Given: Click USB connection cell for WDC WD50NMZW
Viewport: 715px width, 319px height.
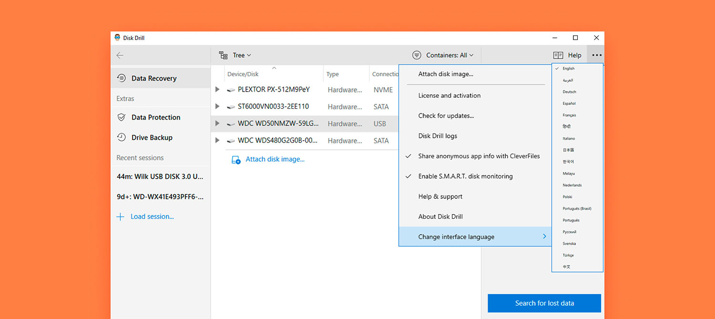Looking at the screenshot, I should click(380, 124).
